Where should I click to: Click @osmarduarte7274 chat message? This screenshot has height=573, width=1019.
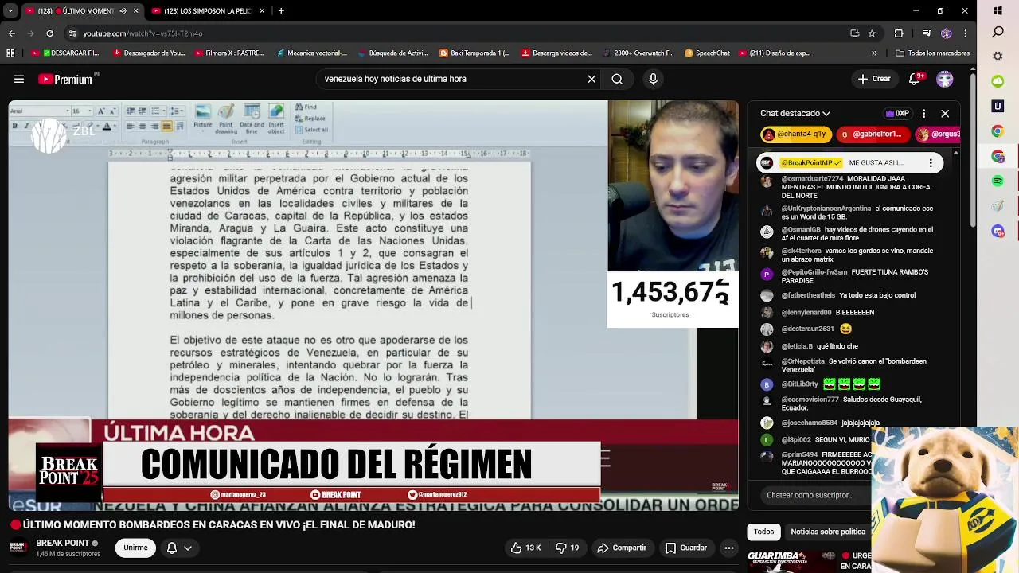click(850, 187)
